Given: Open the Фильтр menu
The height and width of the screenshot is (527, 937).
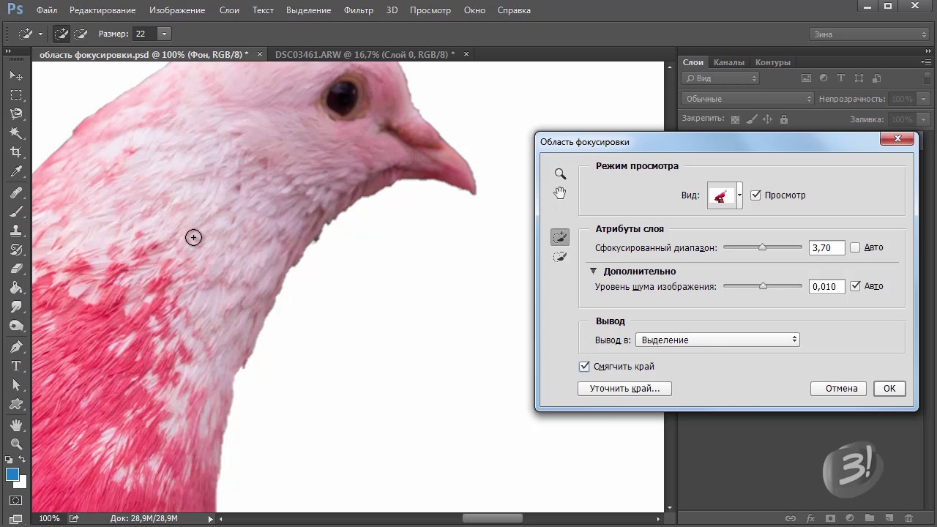Looking at the screenshot, I should coord(359,10).
